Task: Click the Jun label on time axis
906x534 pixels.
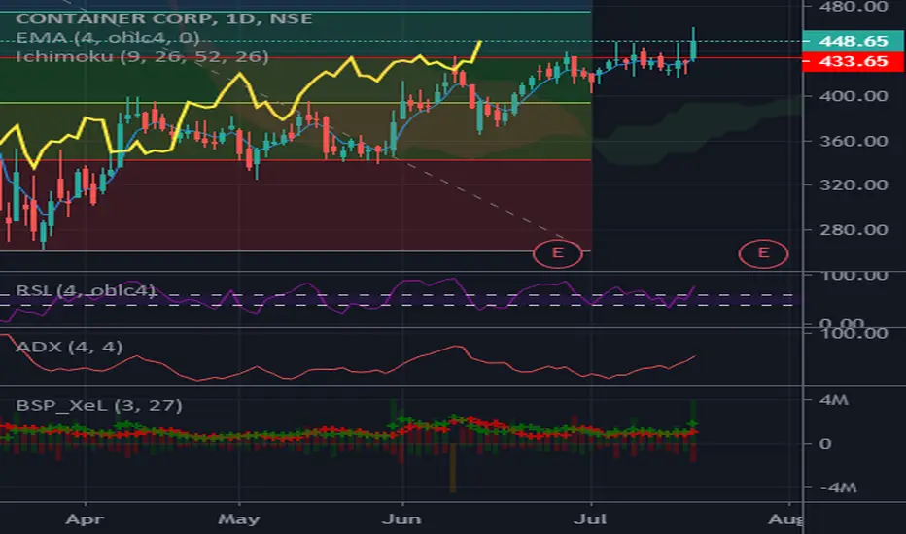Action: (x=401, y=519)
